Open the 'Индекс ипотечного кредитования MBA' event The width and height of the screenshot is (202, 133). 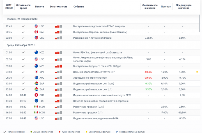[x=96, y=118]
